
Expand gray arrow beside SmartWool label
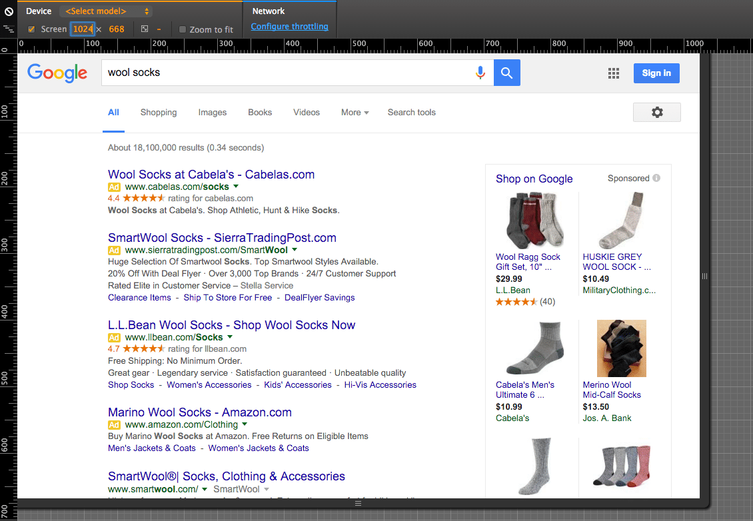pyautogui.click(x=267, y=489)
